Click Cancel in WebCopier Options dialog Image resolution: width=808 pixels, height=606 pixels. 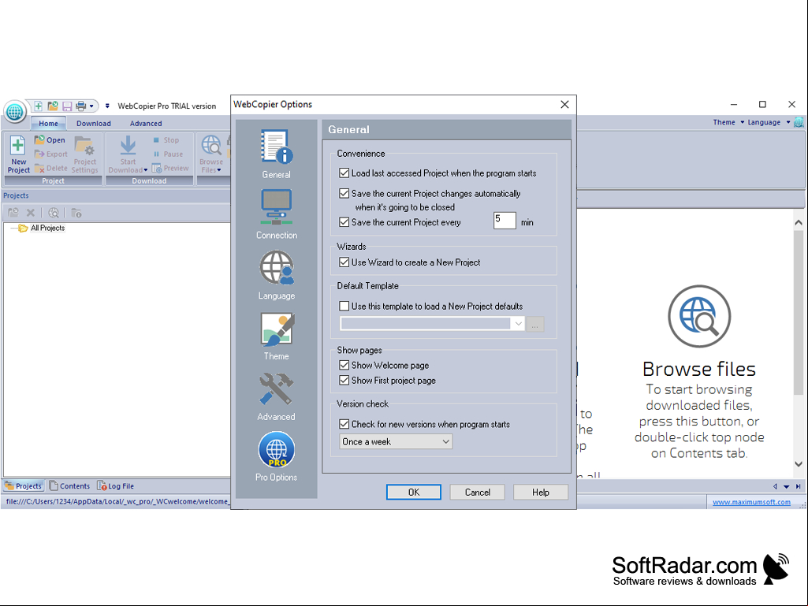[x=478, y=492]
